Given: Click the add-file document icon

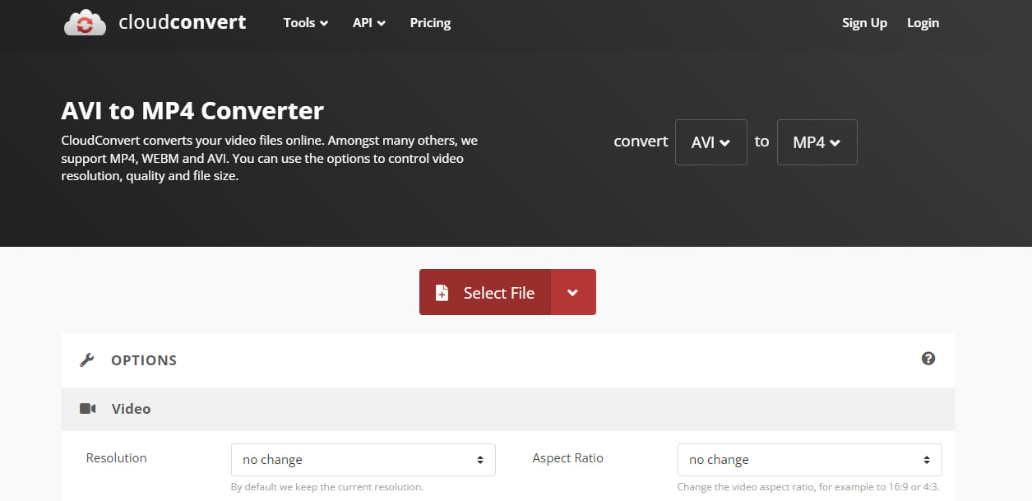Looking at the screenshot, I should pyautogui.click(x=442, y=293).
